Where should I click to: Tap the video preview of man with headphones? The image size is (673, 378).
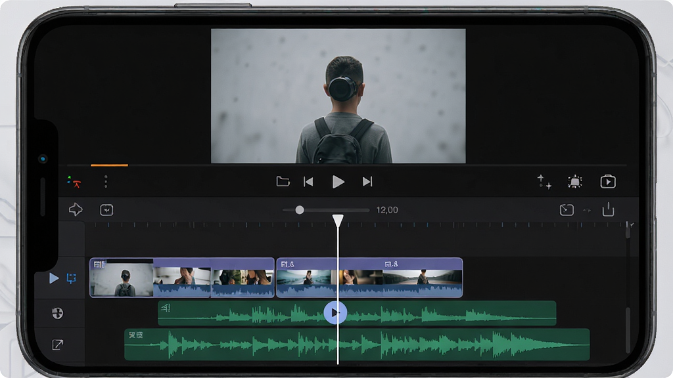point(338,96)
